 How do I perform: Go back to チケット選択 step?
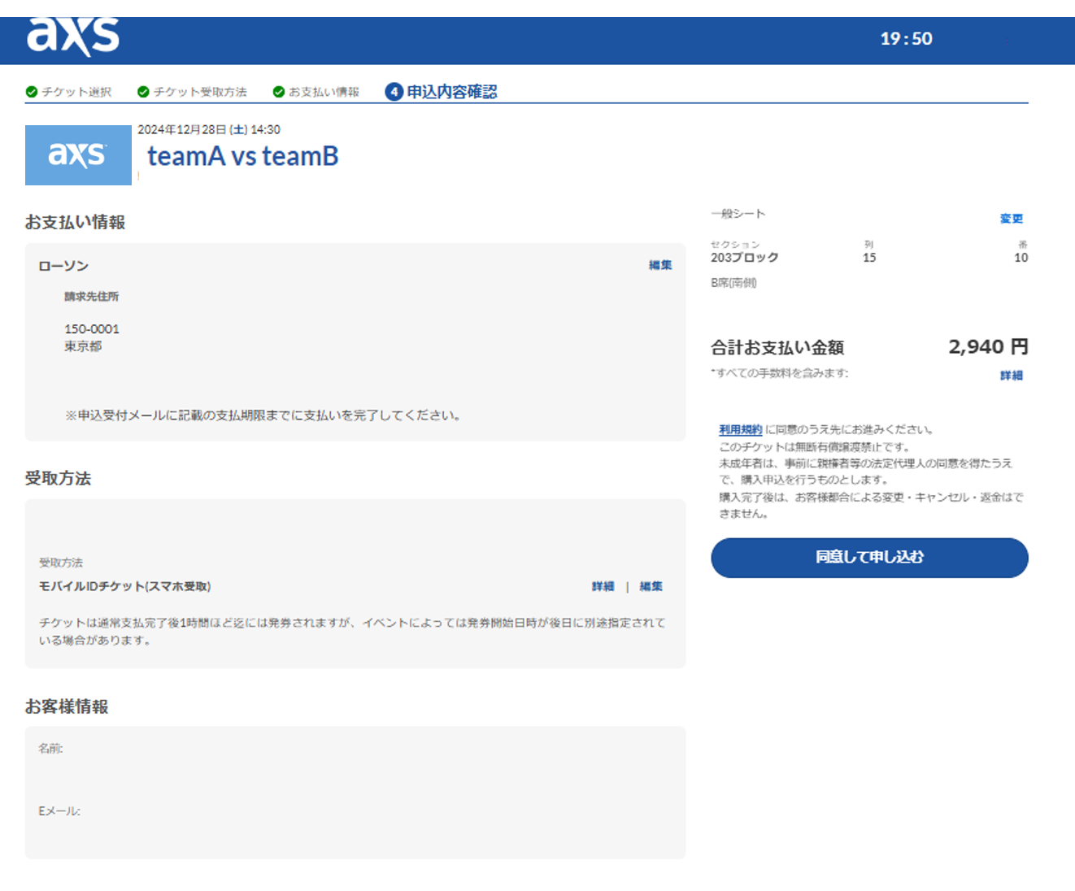pyautogui.click(x=76, y=92)
